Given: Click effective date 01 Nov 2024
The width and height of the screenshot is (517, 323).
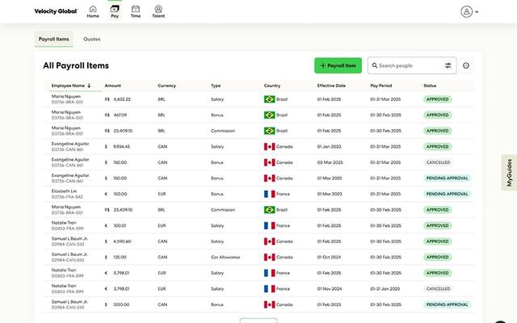Looking at the screenshot, I should [x=330, y=289].
